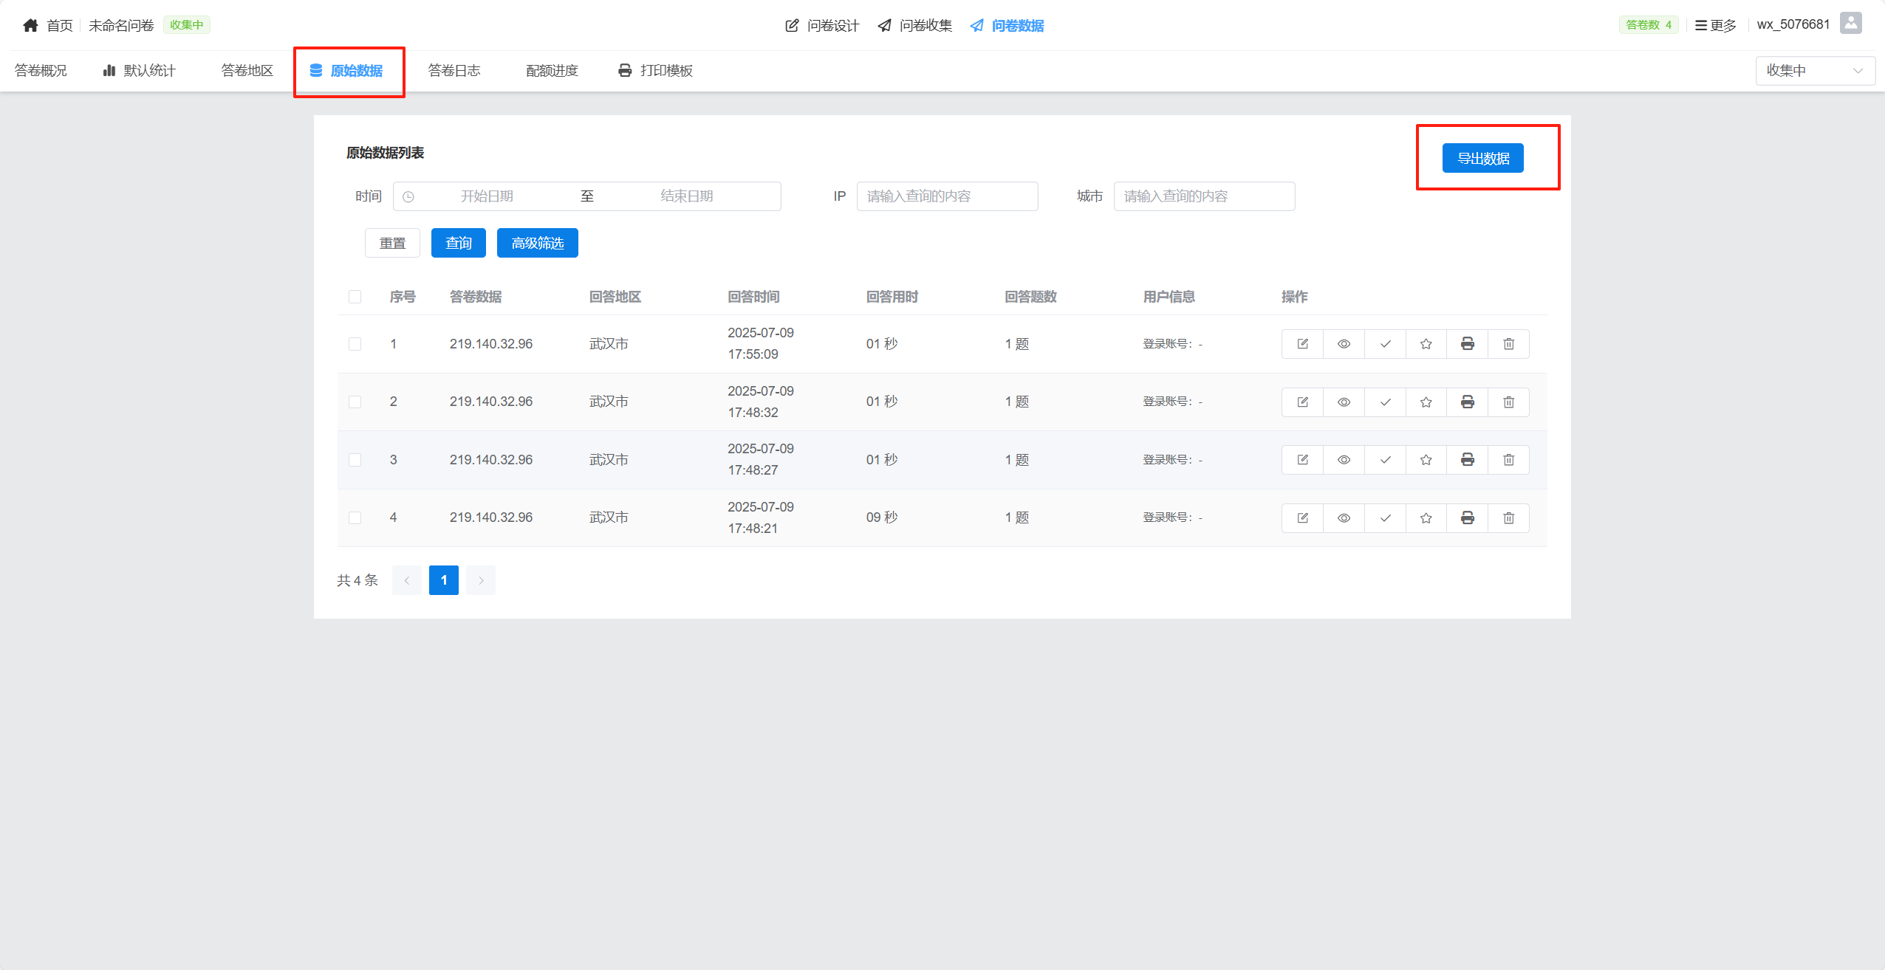Check the checkbox for row 1
This screenshot has height=970, width=1885.
coord(355,344)
